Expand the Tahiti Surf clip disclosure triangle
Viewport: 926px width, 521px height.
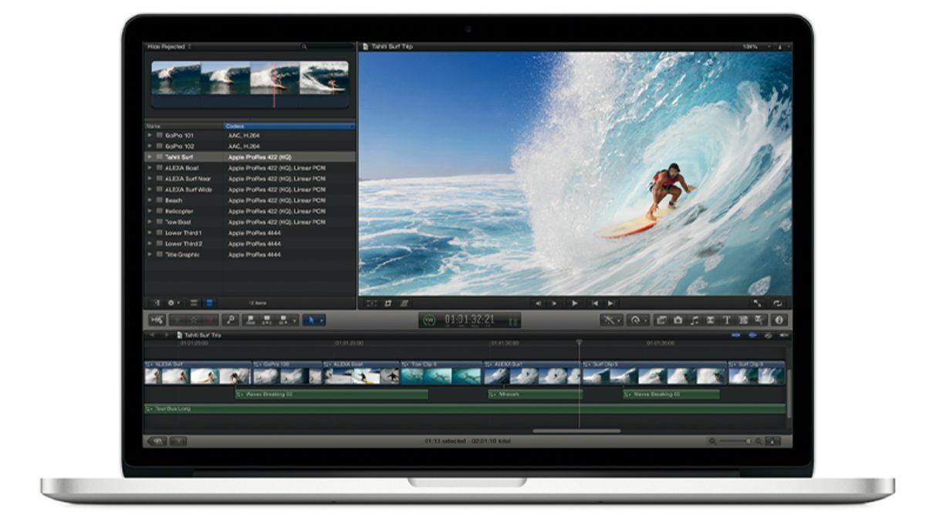coord(150,156)
